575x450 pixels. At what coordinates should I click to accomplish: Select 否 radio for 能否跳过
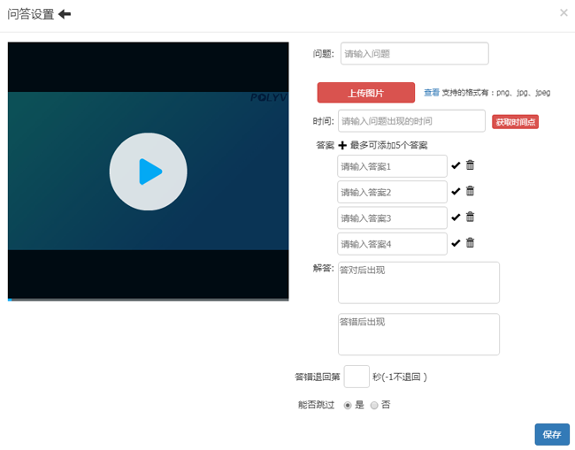pos(374,405)
